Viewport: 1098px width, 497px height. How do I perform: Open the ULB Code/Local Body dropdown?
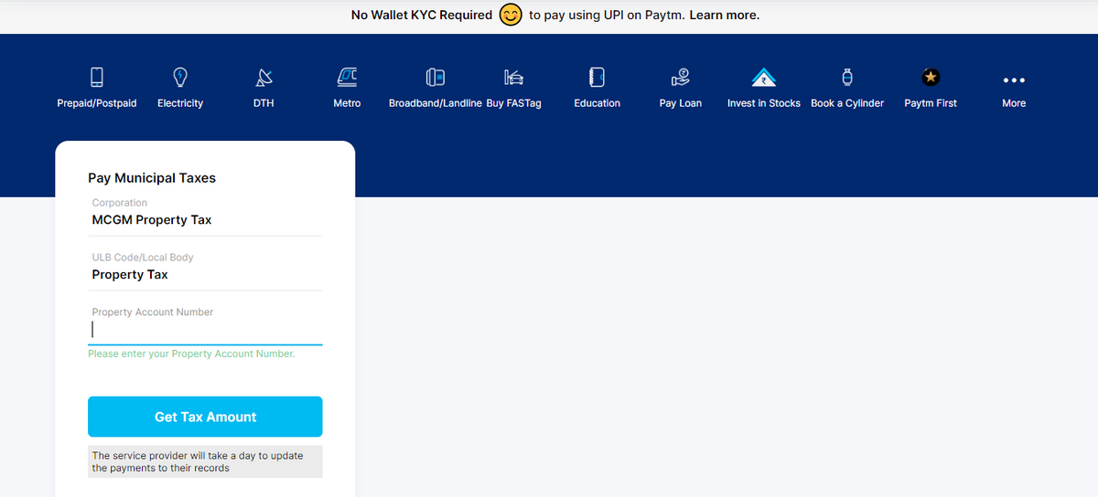(205, 275)
